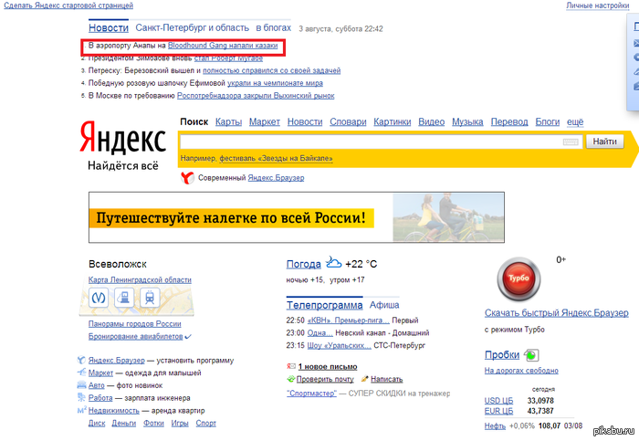
Task: Click the Авто car icon in services list
Action: [x=81, y=385]
